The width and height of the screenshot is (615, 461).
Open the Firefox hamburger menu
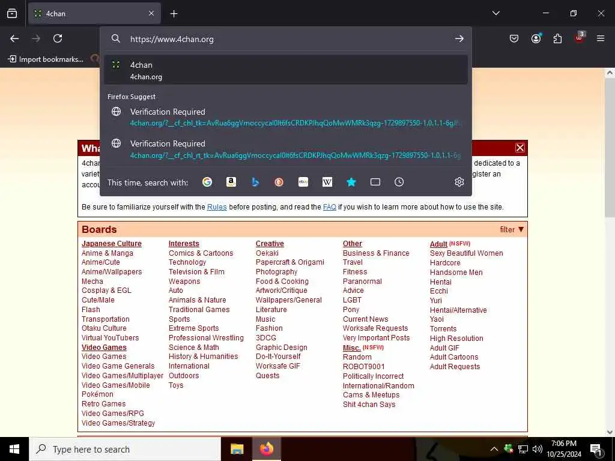(x=601, y=38)
